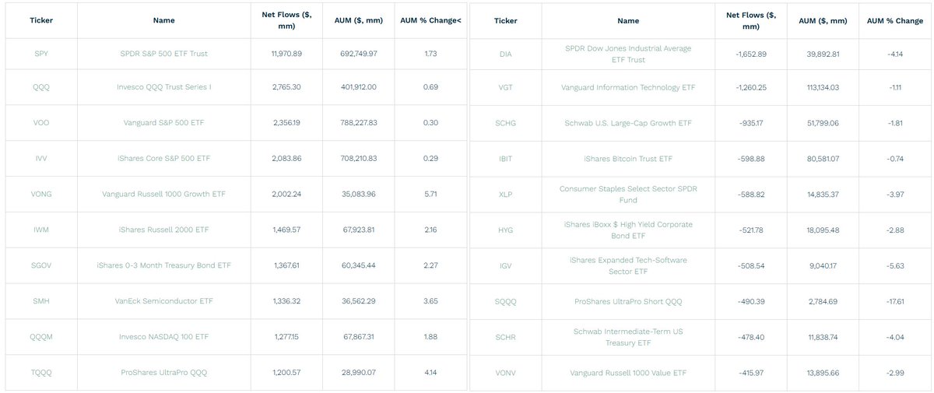The image size is (934, 393).
Task: Open the SPY ticker link
Action: tap(41, 53)
